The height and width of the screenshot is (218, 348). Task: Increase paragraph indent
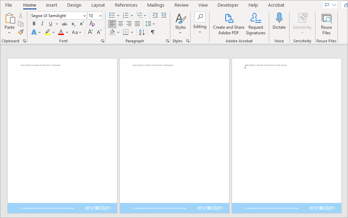click(x=164, y=15)
